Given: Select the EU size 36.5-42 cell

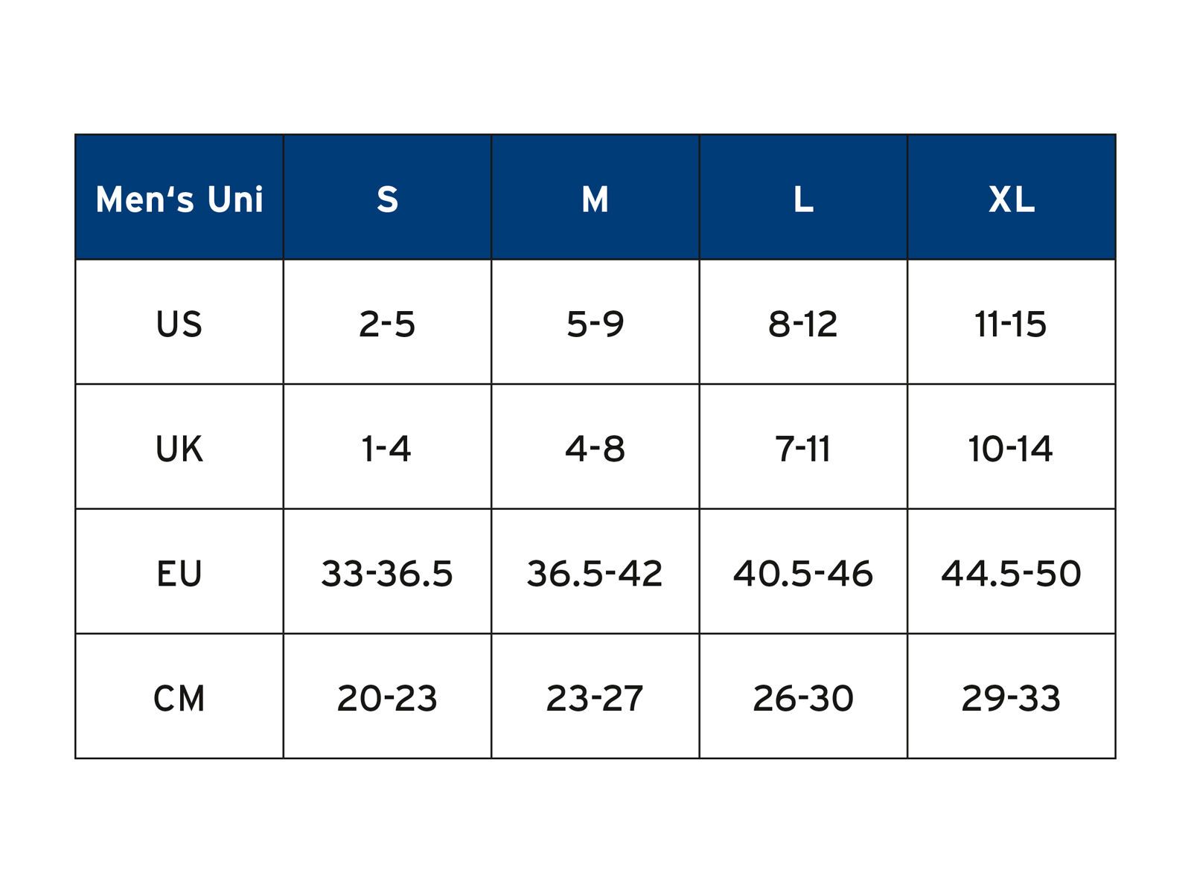Looking at the screenshot, I should pyautogui.click(x=595, y=573).
